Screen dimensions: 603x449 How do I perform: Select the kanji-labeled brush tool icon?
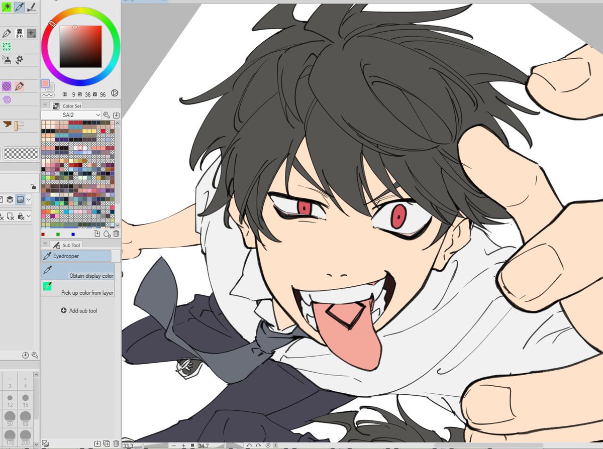[x=20, y=33]
